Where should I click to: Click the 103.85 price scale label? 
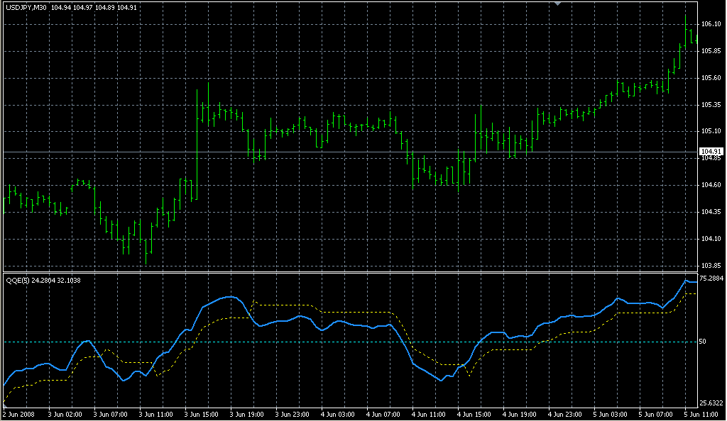[x=711, y=266]
